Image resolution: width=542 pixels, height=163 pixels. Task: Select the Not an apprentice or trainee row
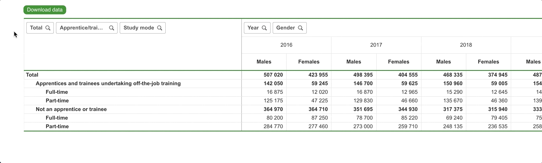pyautogui.click(x=71, y=109)
